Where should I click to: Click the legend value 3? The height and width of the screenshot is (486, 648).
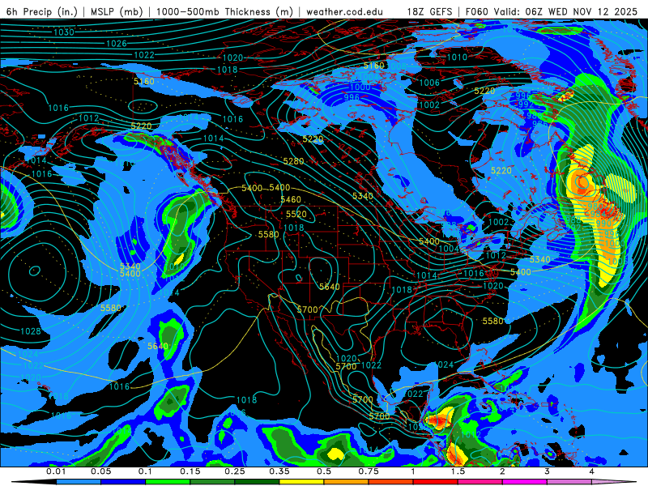547,471
